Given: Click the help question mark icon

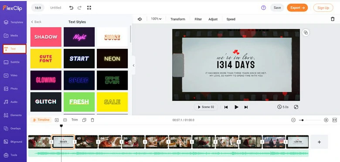Looking at the screenshot, I should point(263,8).
